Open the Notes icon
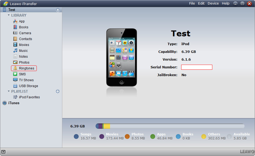The image size is (255, 156). pyautogui.click(x=15, y=56)
